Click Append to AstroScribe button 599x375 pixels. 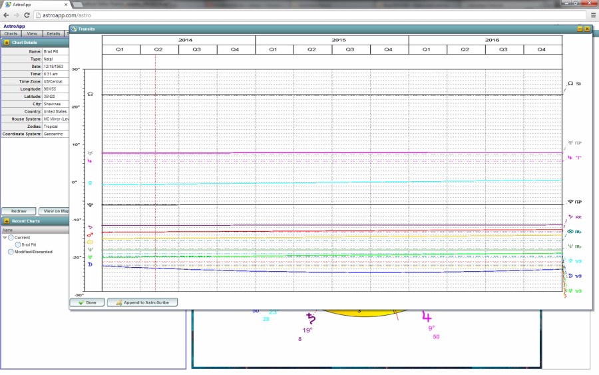click(141, 302)
